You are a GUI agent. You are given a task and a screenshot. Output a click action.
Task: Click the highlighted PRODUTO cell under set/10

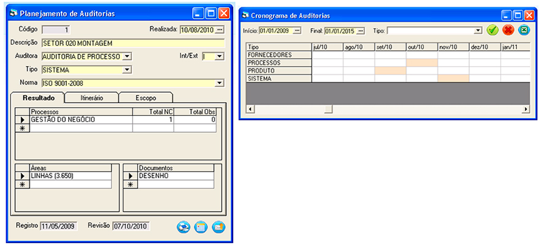(x=390, y=70)
